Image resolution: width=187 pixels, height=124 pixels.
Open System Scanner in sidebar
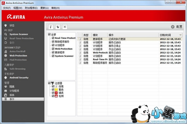click(x=19, y=34)
